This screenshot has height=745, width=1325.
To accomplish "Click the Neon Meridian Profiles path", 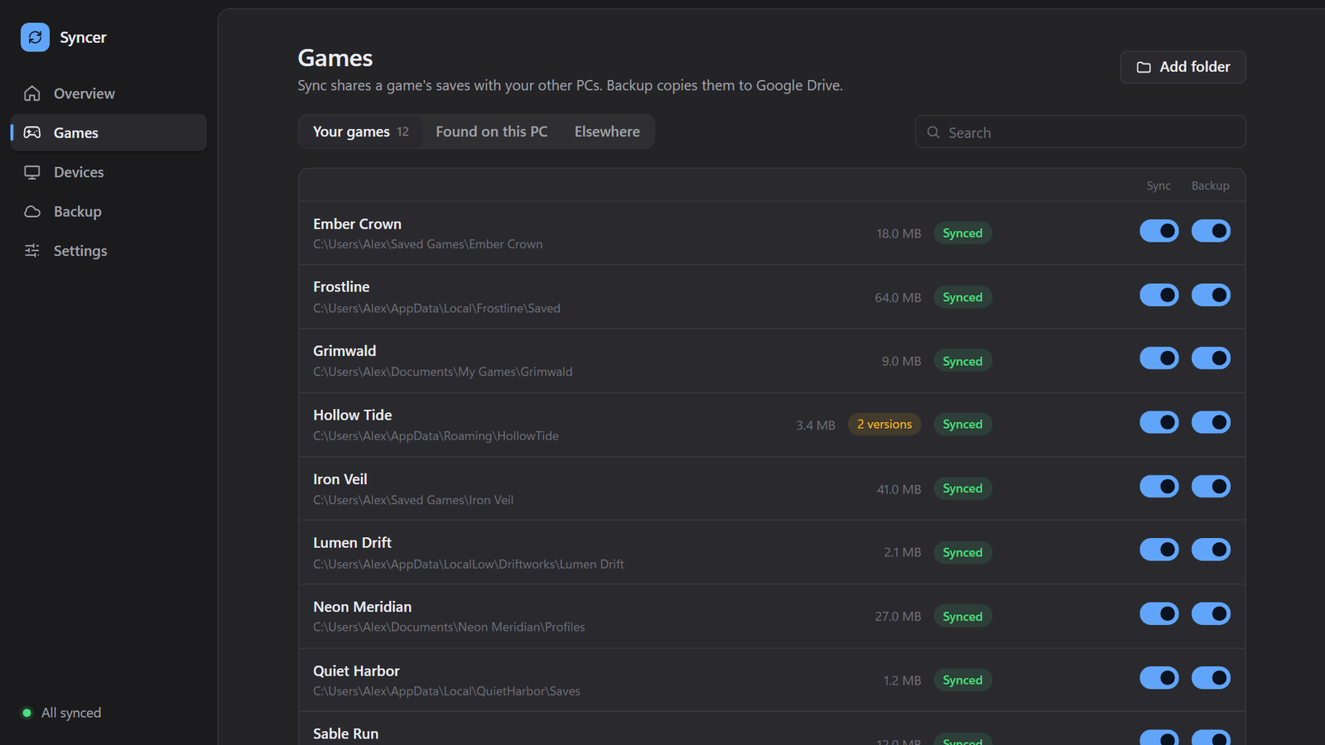I will tap(449, 627).
